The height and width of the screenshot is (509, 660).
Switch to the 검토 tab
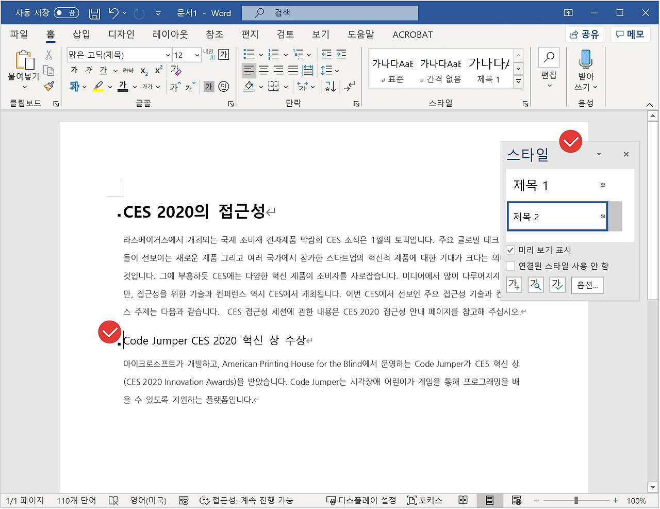[x=285, y=34]
